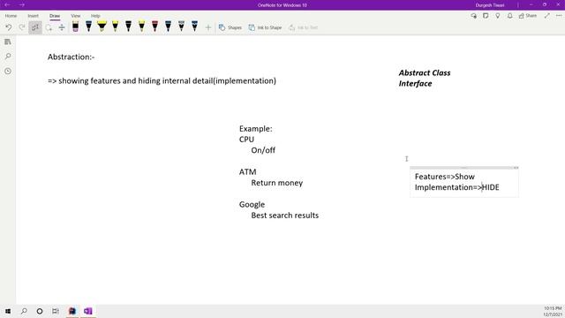The width and height of the screenshot is (565, 318).
Task: Open Task View
Action: (x=56, y=311)
